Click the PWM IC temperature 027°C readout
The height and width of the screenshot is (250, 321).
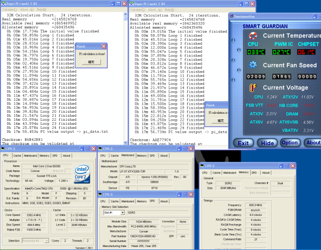tap(281, 52)
